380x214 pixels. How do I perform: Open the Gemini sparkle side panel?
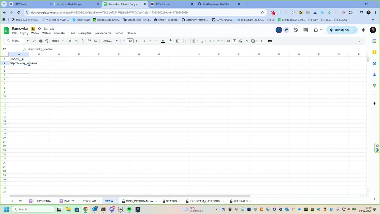(x=363, y=30)
